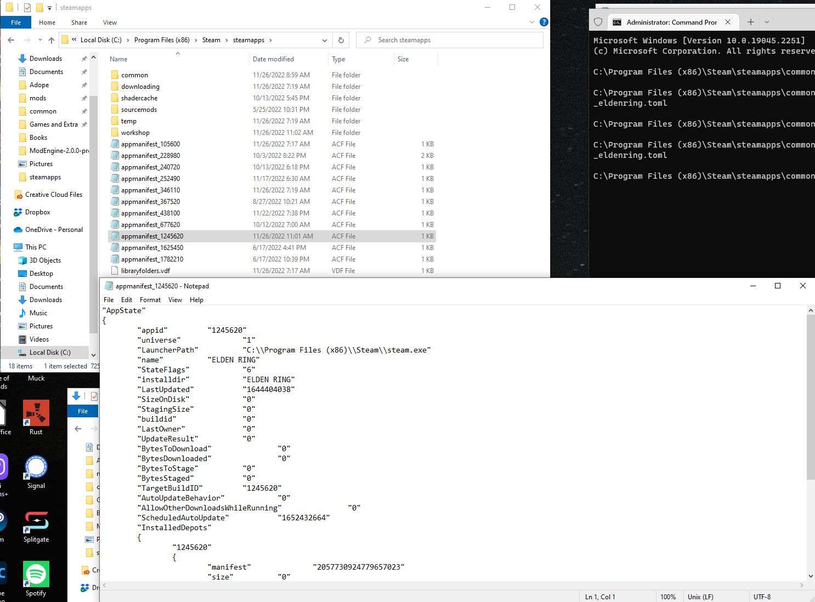Open mods folder in navigation pane

coord(38,98)
